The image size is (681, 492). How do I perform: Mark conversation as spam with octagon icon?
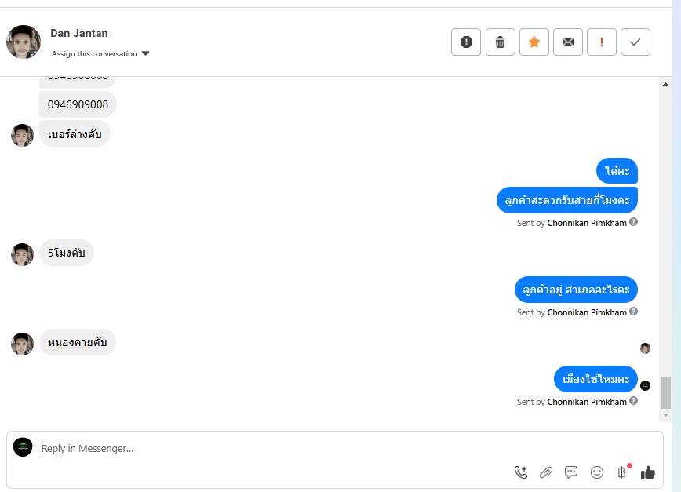click(x=466, y=42)
